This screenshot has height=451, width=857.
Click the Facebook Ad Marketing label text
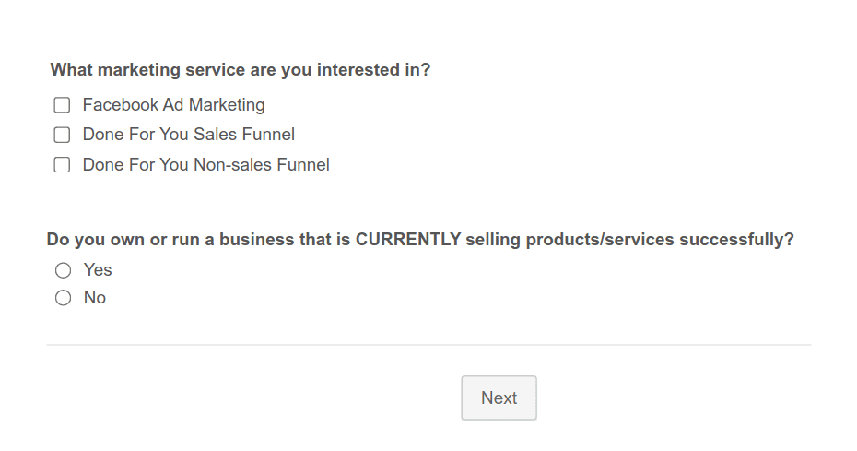173,105
